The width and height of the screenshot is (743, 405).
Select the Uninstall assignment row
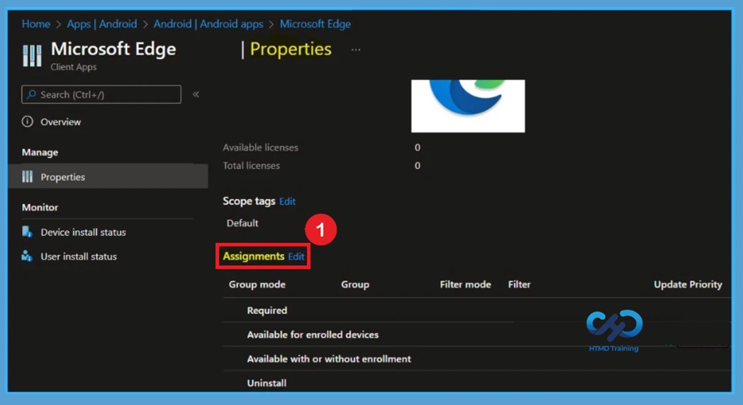click(x=476, y=382)
